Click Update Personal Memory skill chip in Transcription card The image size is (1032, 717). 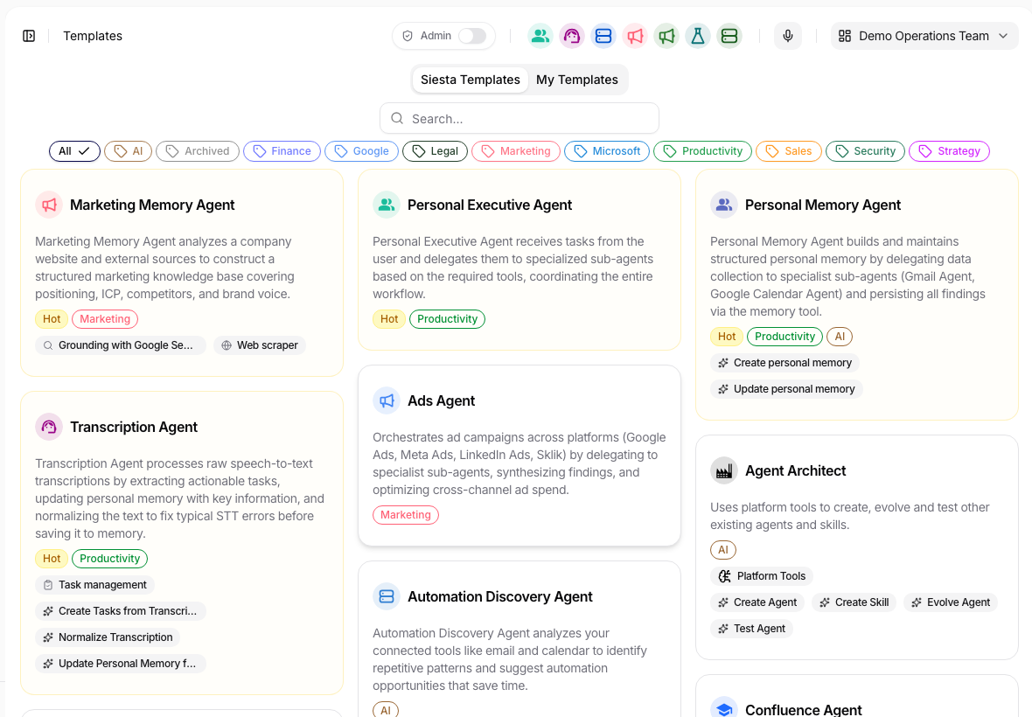tap(121, 664)
